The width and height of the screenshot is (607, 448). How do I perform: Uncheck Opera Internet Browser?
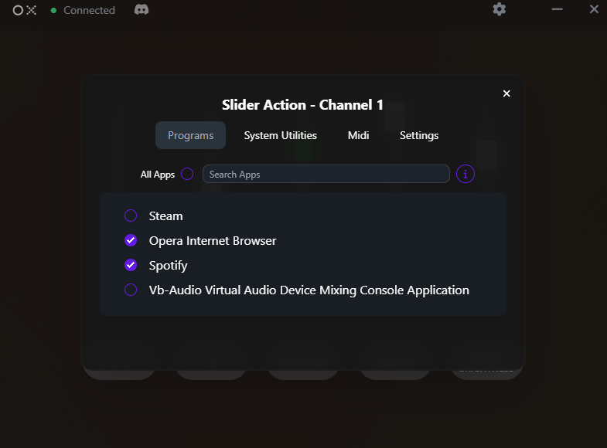point(131,240)
